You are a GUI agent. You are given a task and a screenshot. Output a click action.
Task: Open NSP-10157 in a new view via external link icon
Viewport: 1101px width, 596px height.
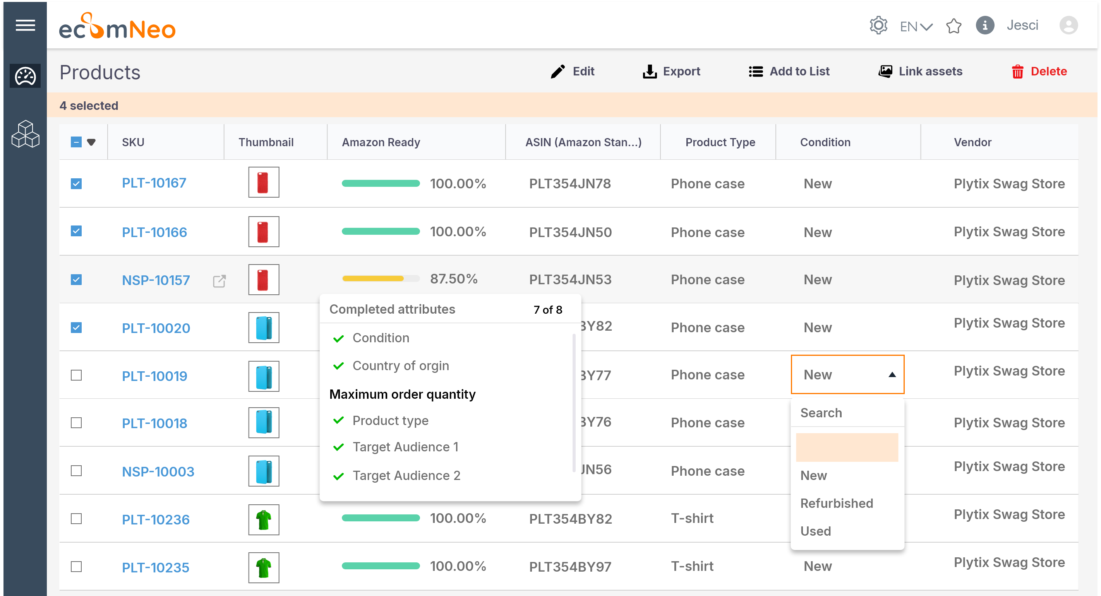[219, 281]
